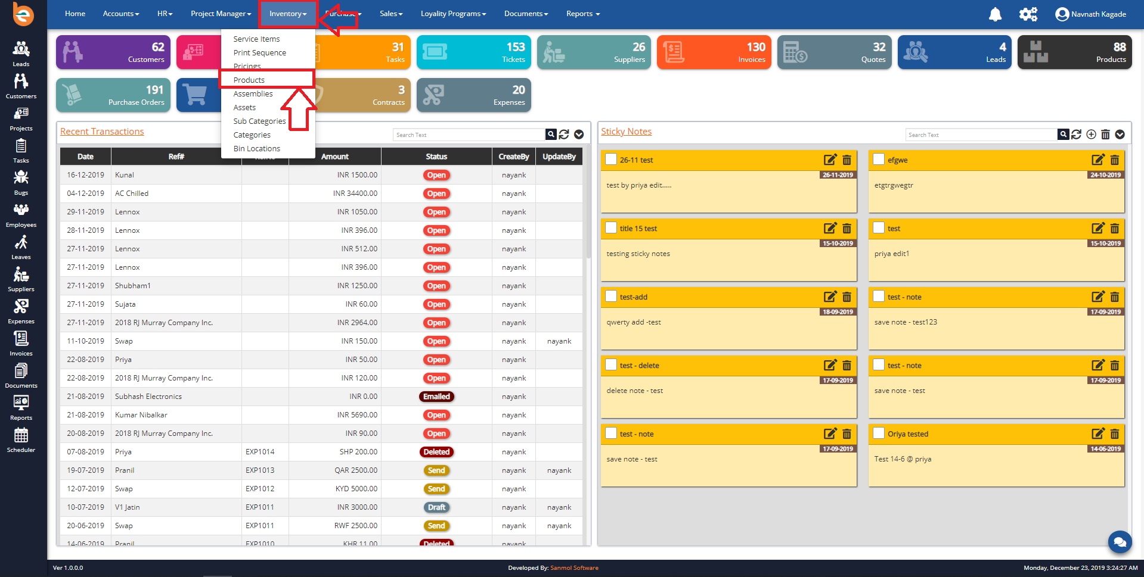Collapse the Recent Transactions panel chevron
Viewport: 1144px width, 577px height.
(x=579, y=135)
